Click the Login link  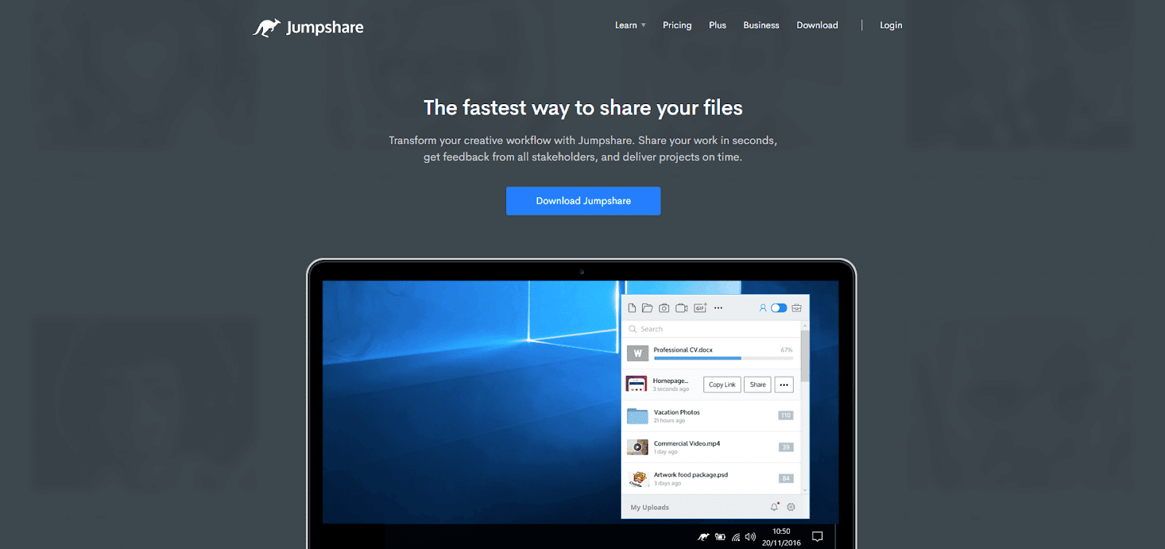(890, 25)
